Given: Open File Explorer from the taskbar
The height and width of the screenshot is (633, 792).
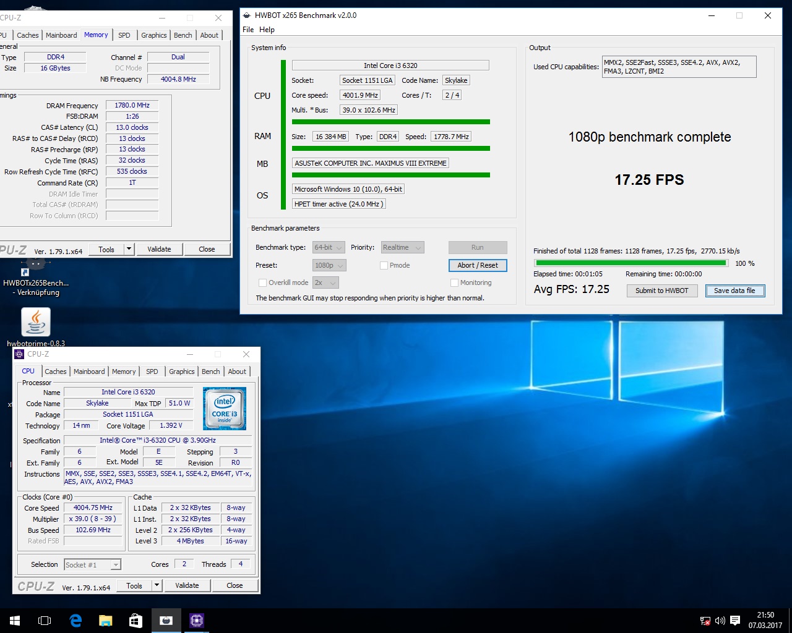Looking at the screenshot, I should click(106, 621).
